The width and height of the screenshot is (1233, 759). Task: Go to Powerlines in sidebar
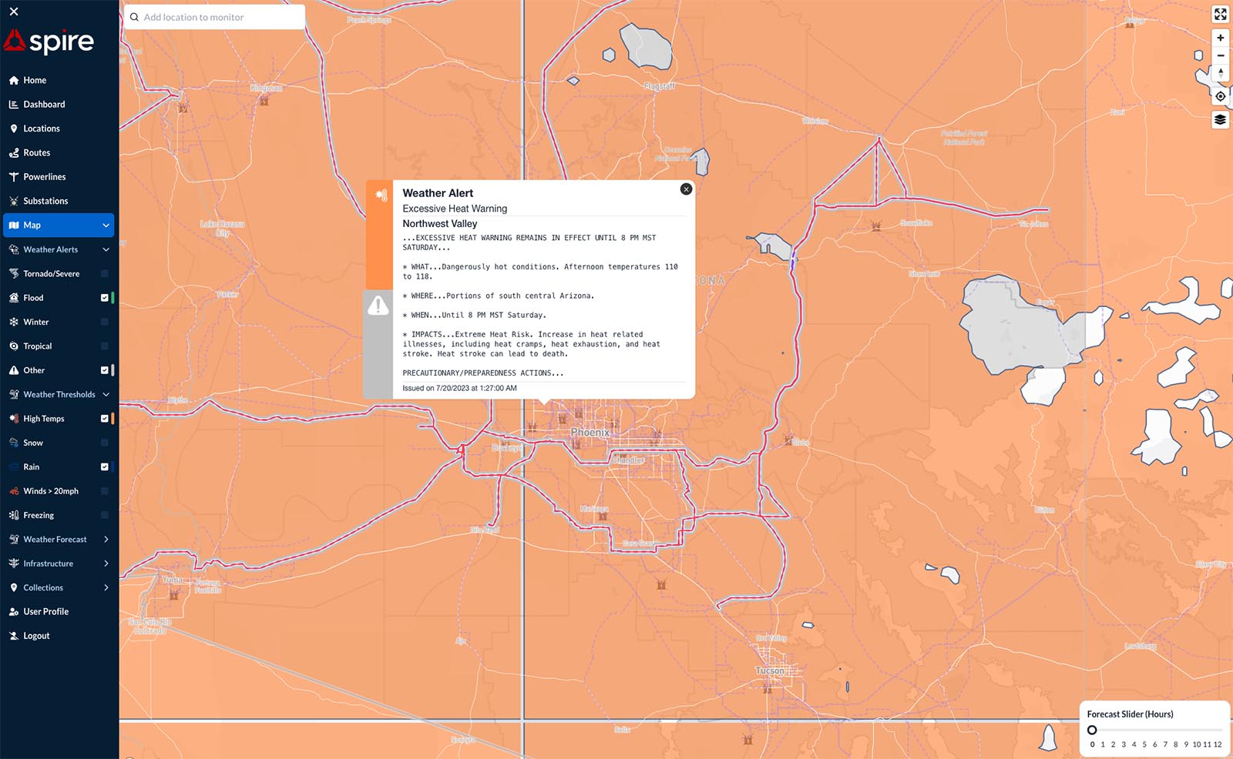point(44,177)
